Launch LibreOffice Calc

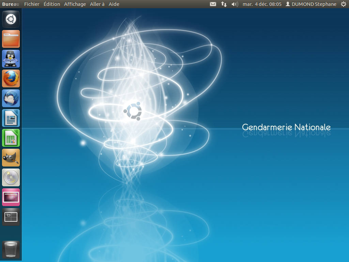coord(11,138)
